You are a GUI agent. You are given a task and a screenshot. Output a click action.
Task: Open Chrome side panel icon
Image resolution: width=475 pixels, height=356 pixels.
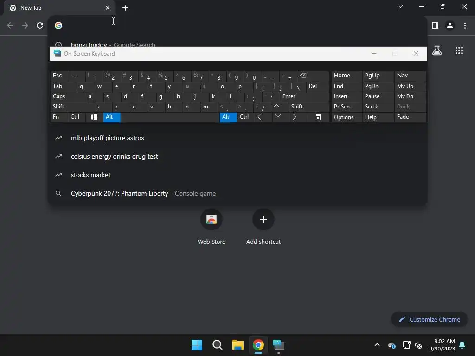click(x=435, y=25)
